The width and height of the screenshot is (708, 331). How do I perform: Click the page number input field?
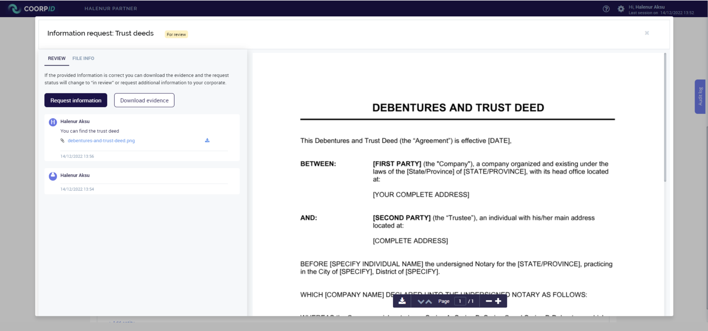point(460,301)
